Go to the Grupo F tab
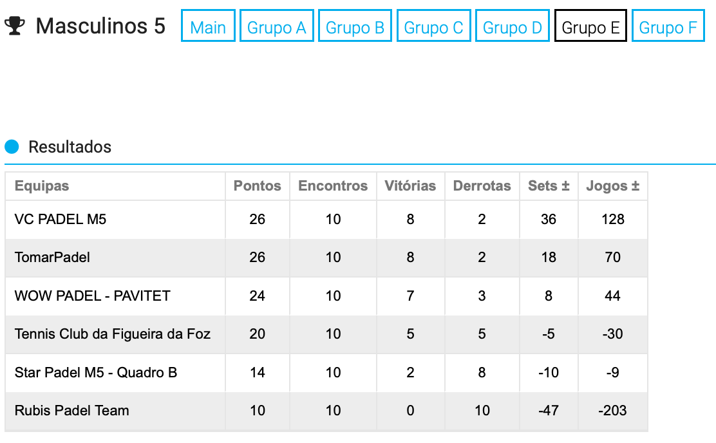716x443 pixels. point(668,26)
